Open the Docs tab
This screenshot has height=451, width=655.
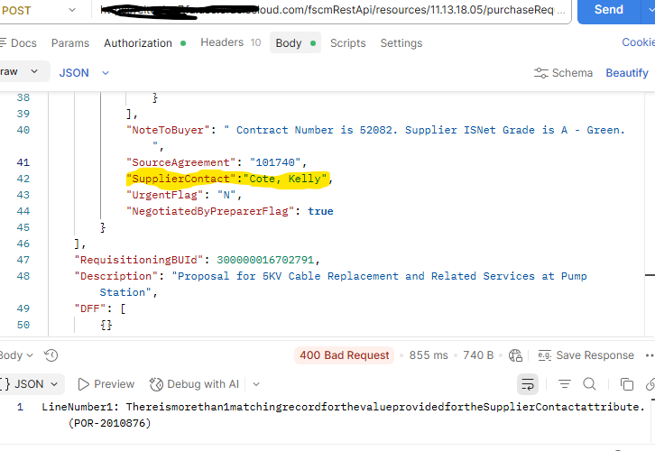point(18,43)
